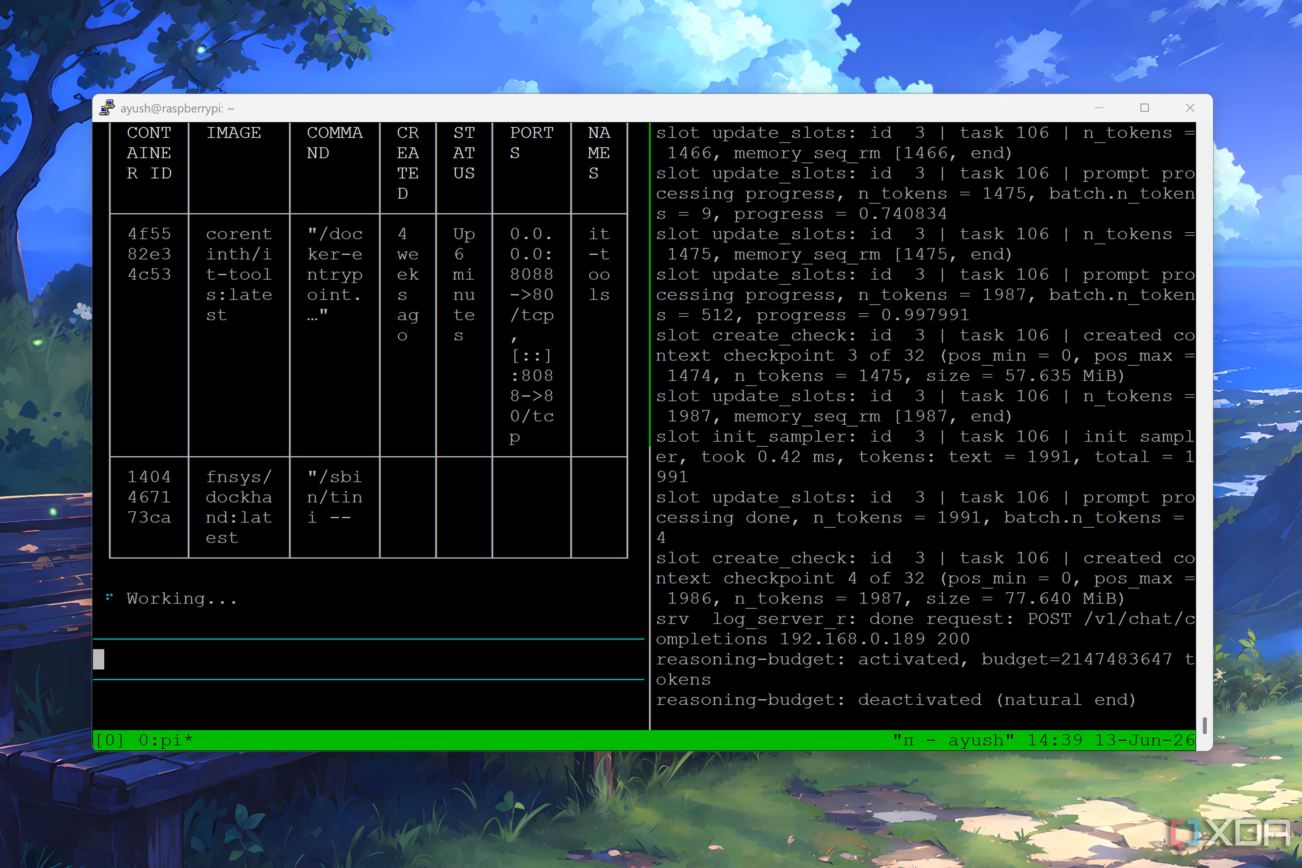Image resolution: width=1302 pixels, height=868 pixels.
Task: Close the ayush@raspberrypi terminal window
Action: (1190, 108)
